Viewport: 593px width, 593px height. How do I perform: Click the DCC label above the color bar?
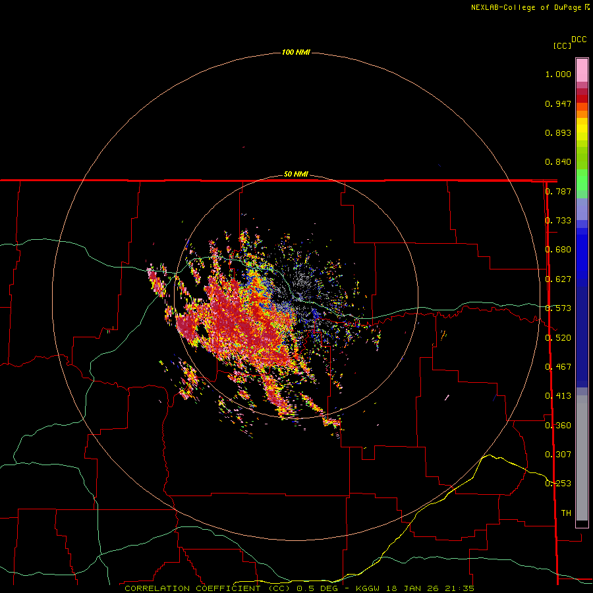(579, 40)
